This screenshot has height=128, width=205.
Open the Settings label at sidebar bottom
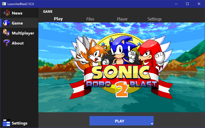[x=20, y=123]
